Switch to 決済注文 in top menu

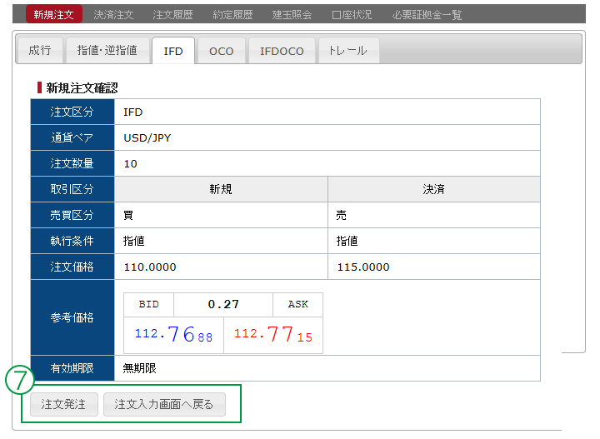coord(113,15)
